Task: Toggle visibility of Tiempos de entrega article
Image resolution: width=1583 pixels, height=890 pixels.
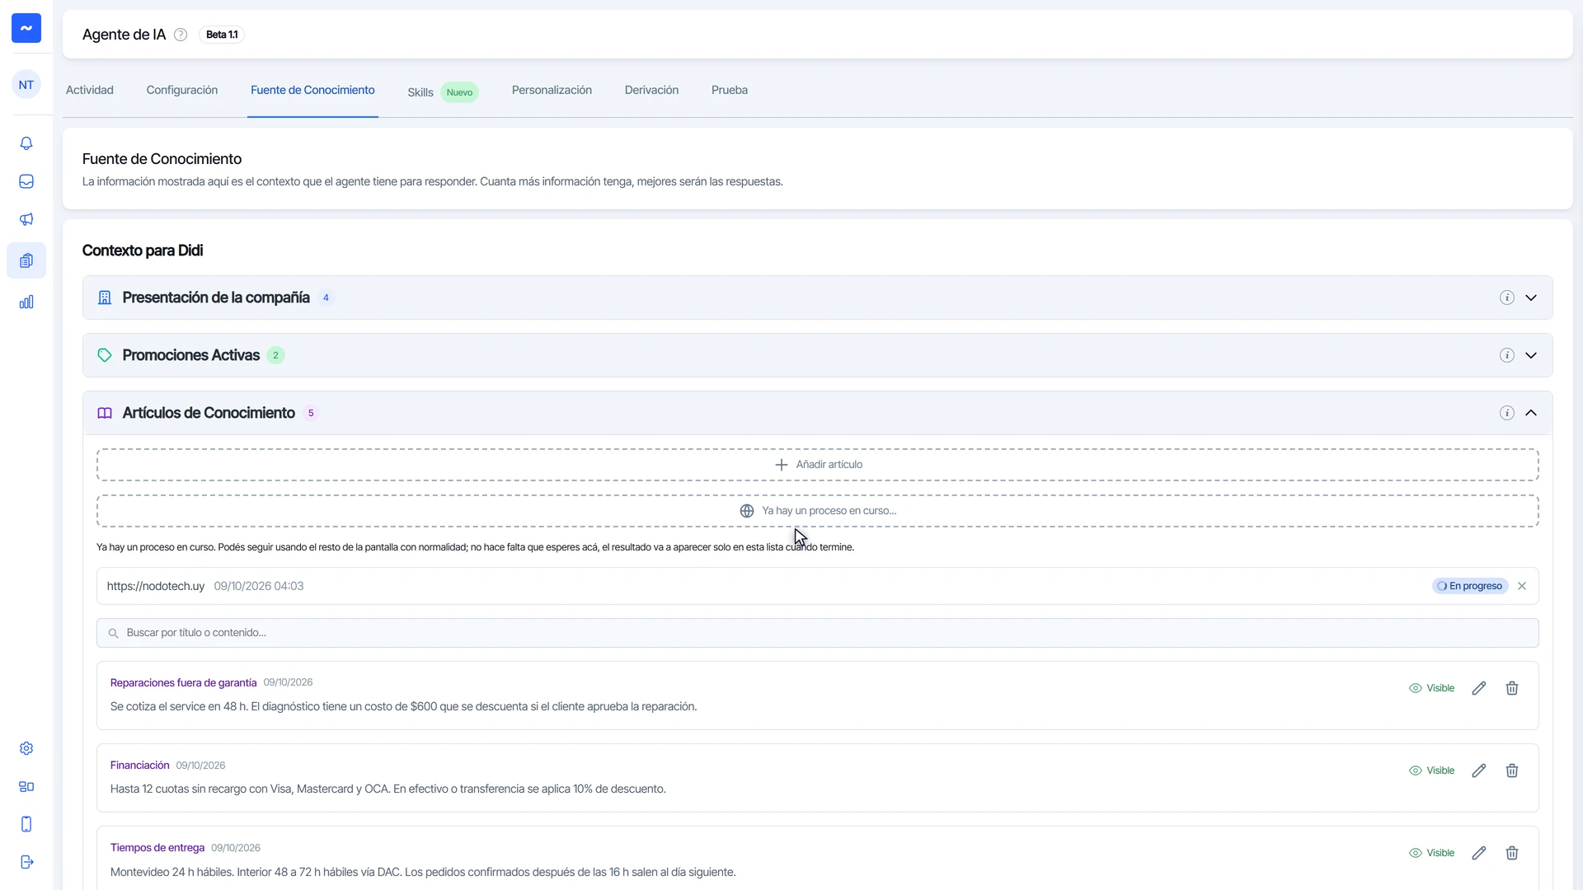Action: tap(1431, 853)
